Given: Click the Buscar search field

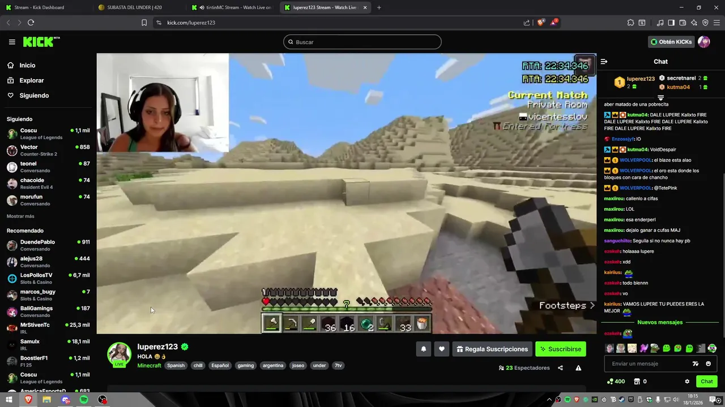Looking at the screenshot, I should click(362, 42).
